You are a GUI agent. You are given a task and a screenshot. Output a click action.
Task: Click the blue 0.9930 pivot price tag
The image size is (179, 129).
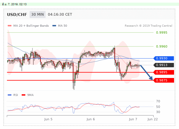[x=164, y=58]
